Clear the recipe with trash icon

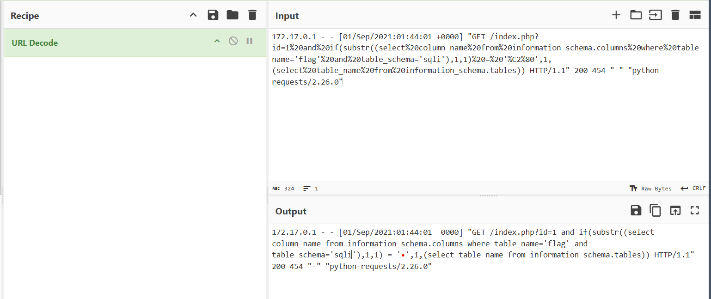tap(252, 15)
